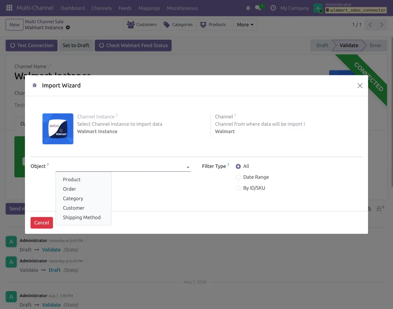Click Set to Draft button

[x=76, y=46]
